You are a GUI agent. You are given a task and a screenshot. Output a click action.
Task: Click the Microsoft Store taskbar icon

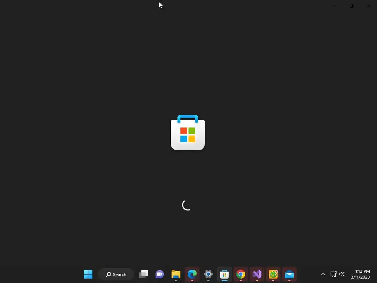pyautogui.click(x=224, y=274)
